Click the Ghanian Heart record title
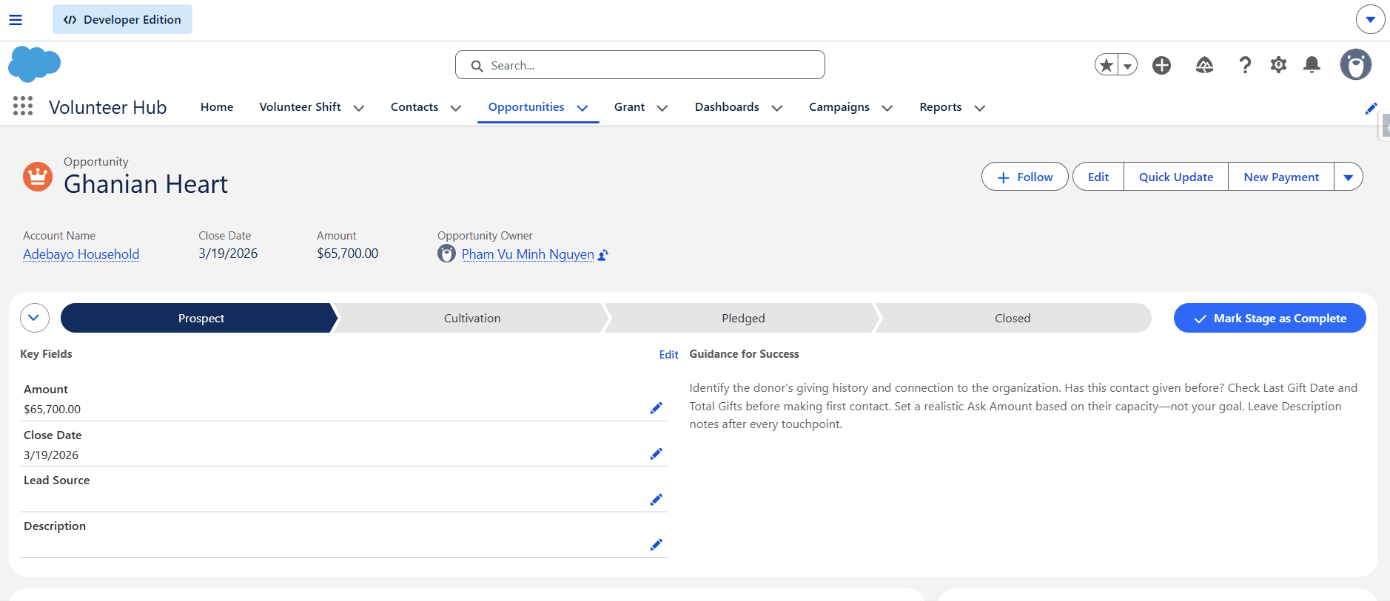Image resolution: width=1390 pixels, height=601 pixels. pyautogui.click(x=146, y=184)
